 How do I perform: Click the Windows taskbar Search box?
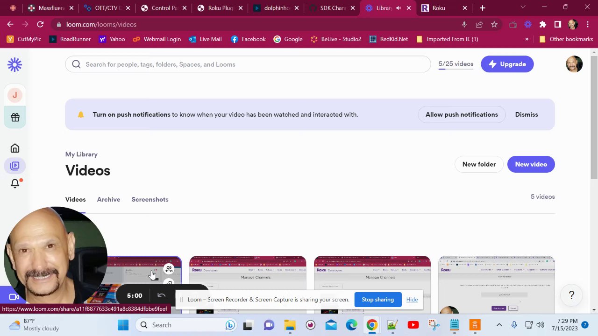click(x=186, y=325)
